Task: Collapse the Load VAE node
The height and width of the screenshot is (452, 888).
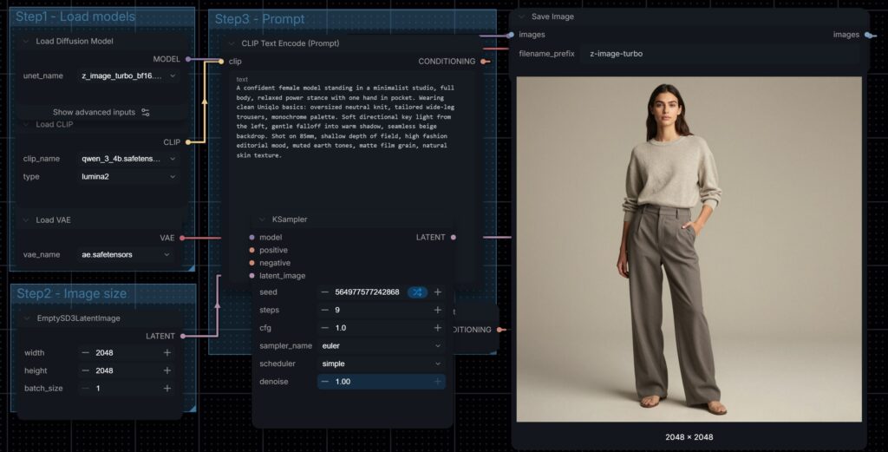Action: [x=26, y=220]
